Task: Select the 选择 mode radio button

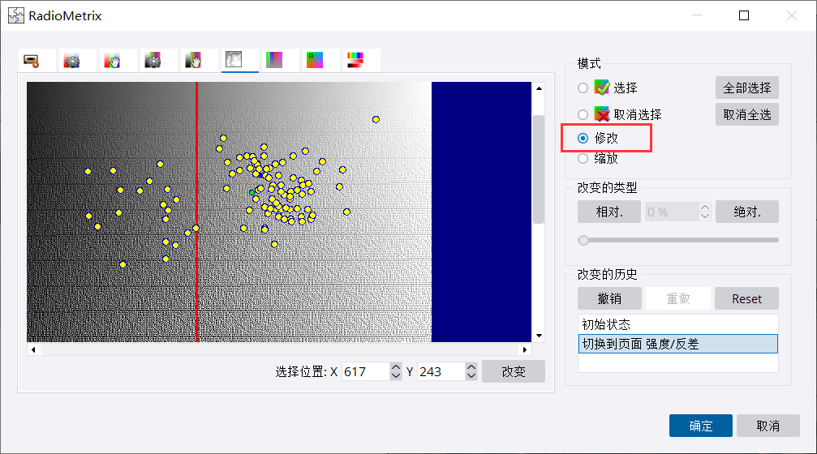Action: click(x=583, y=88)
